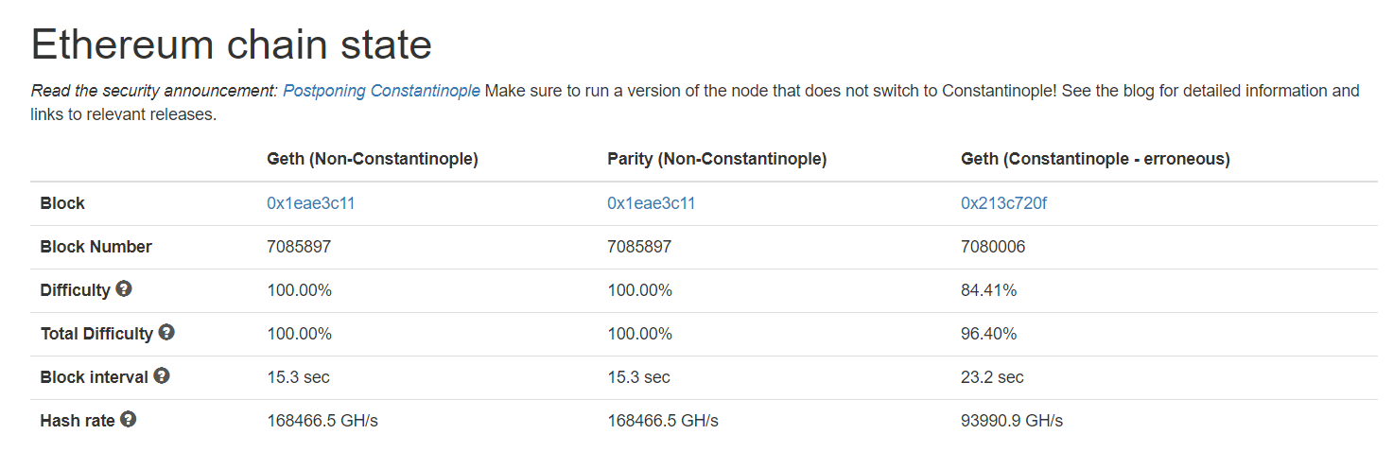Viewport: 1393px width, 452px height.
Task: Click the Difficulty help question-mark icon
Action: tap(124, 289)
